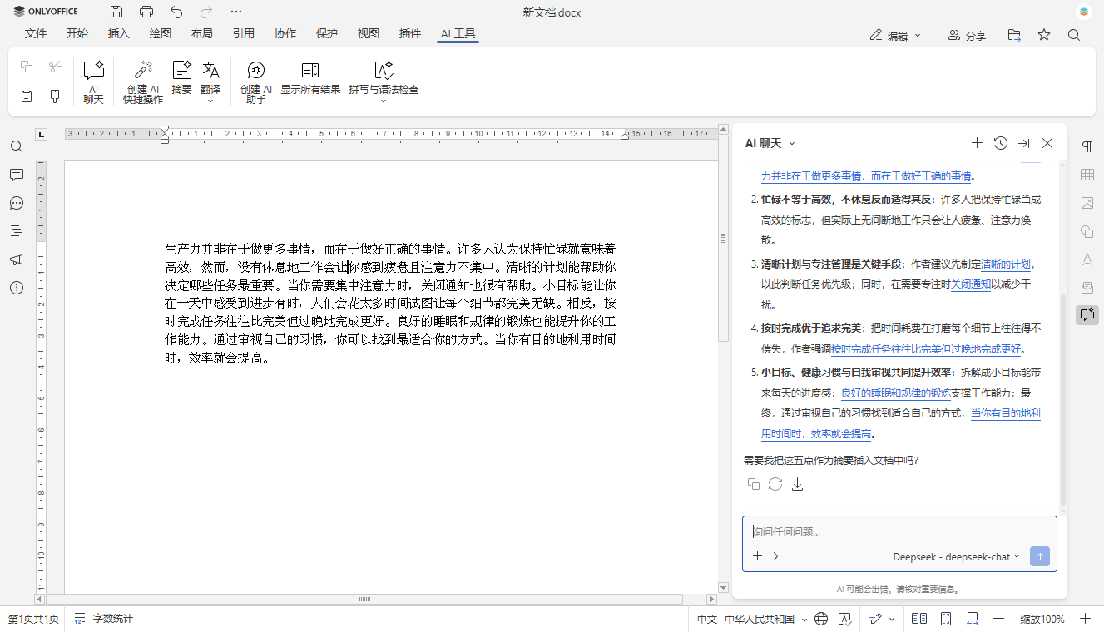Open the 编辑 mode dropdown
The image size is (1104, 632).
896,35
